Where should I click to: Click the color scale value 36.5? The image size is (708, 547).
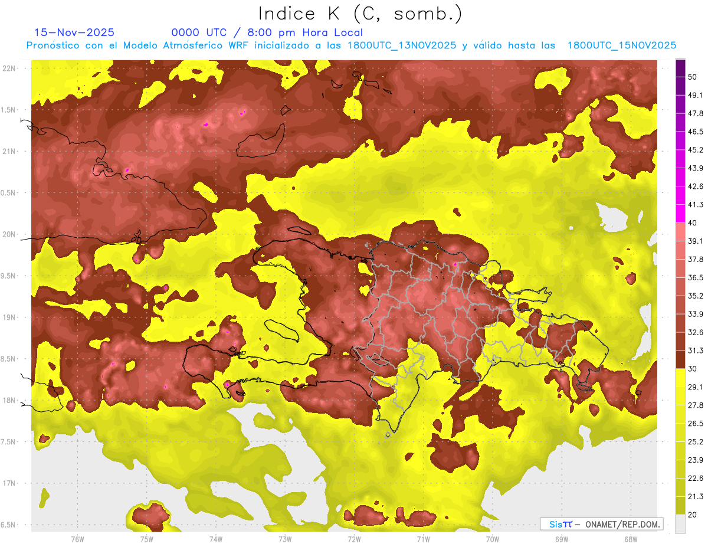pos(695,277)
